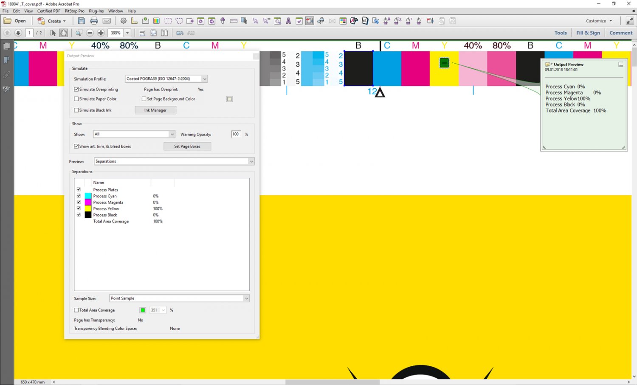Click the Open button in toolbar
637x385 pixels.
15,21
